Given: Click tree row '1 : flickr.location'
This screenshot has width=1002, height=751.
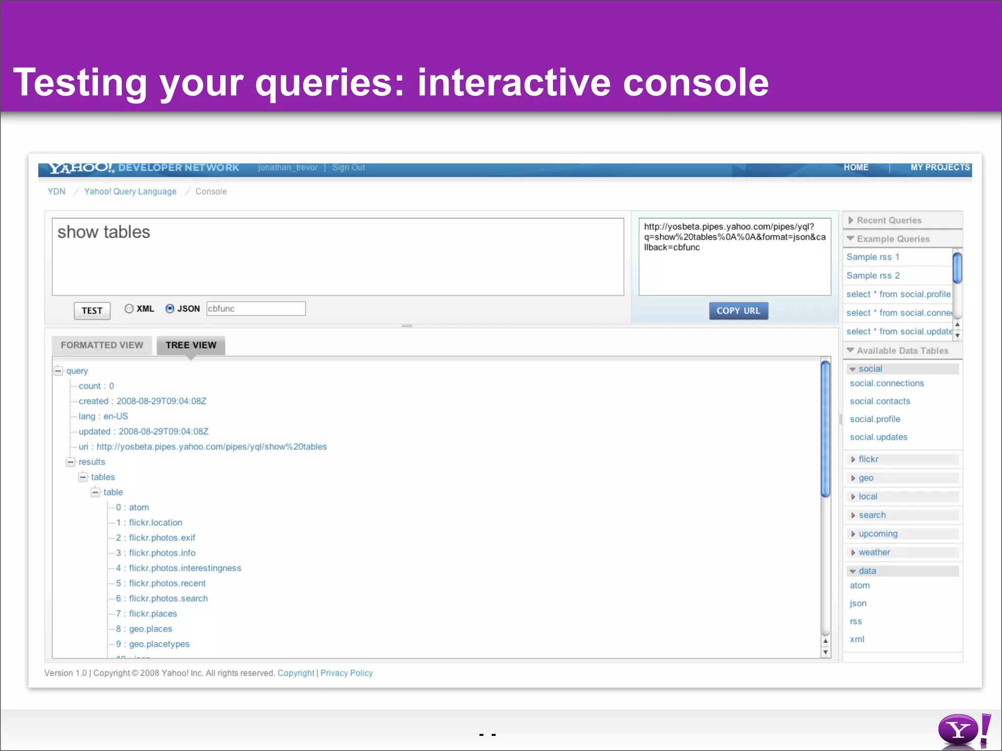Looking at the screenshot, I should pyautogui.click(x=149, y=522).
